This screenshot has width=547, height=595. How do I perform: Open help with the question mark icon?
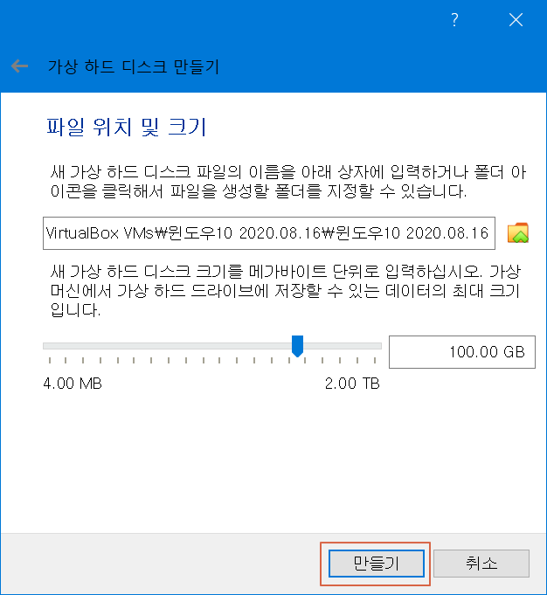tap(454, 20)
